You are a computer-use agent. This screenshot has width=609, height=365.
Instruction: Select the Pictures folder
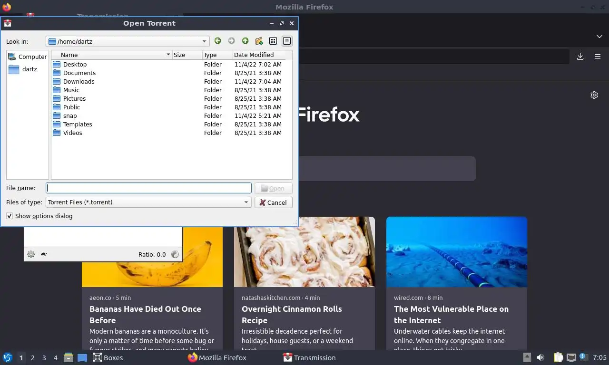click(69, 98)
